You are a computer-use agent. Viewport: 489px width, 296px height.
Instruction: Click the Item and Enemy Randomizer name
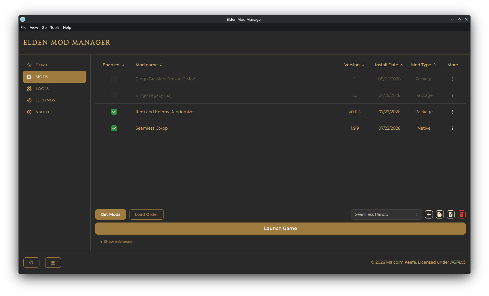pyautogui.click(x=165, y=112)
